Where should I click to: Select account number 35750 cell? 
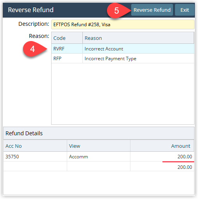tap(35, 156)
